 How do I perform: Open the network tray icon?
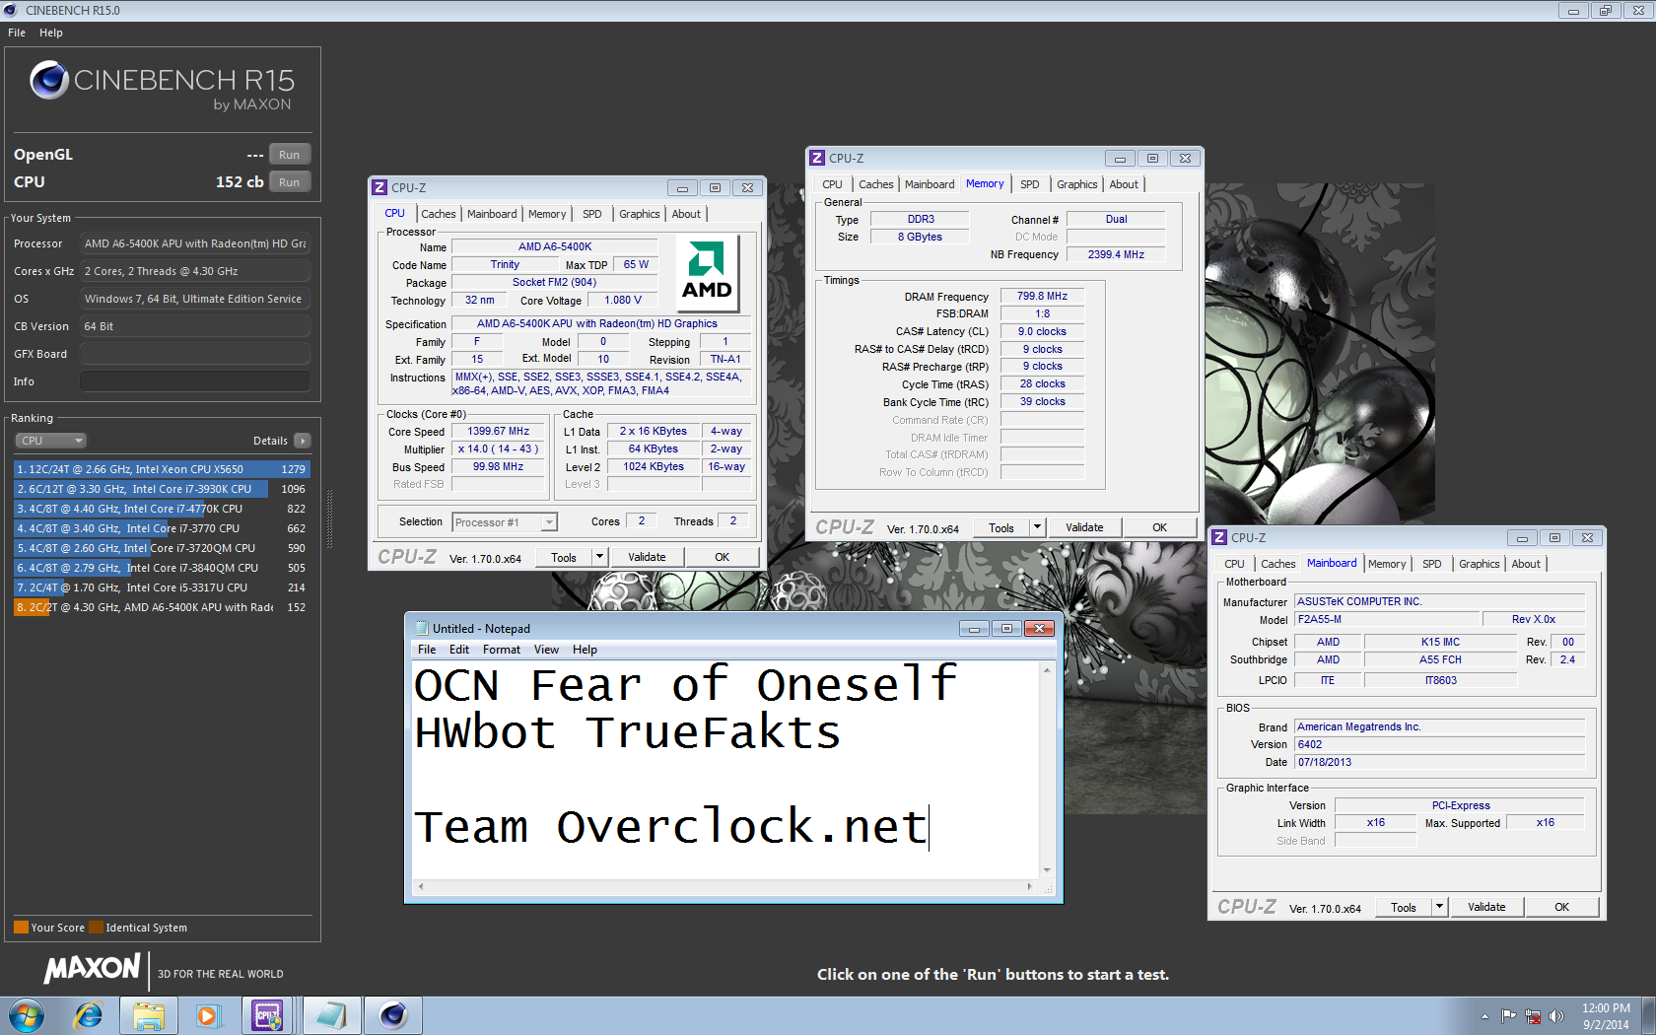point(1533,1016)
